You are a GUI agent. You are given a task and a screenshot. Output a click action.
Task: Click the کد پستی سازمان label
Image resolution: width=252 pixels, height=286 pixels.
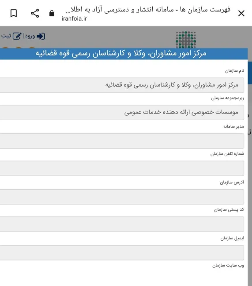229,209
